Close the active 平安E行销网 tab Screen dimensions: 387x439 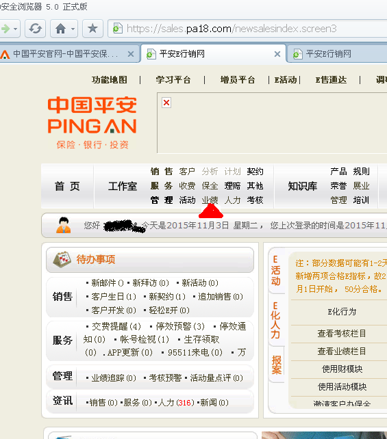point(277,54)
